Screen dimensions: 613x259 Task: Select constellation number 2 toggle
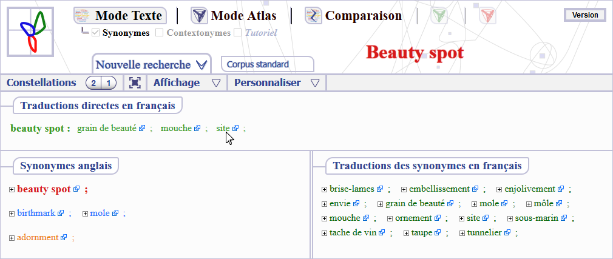click(x=94, y=83)
